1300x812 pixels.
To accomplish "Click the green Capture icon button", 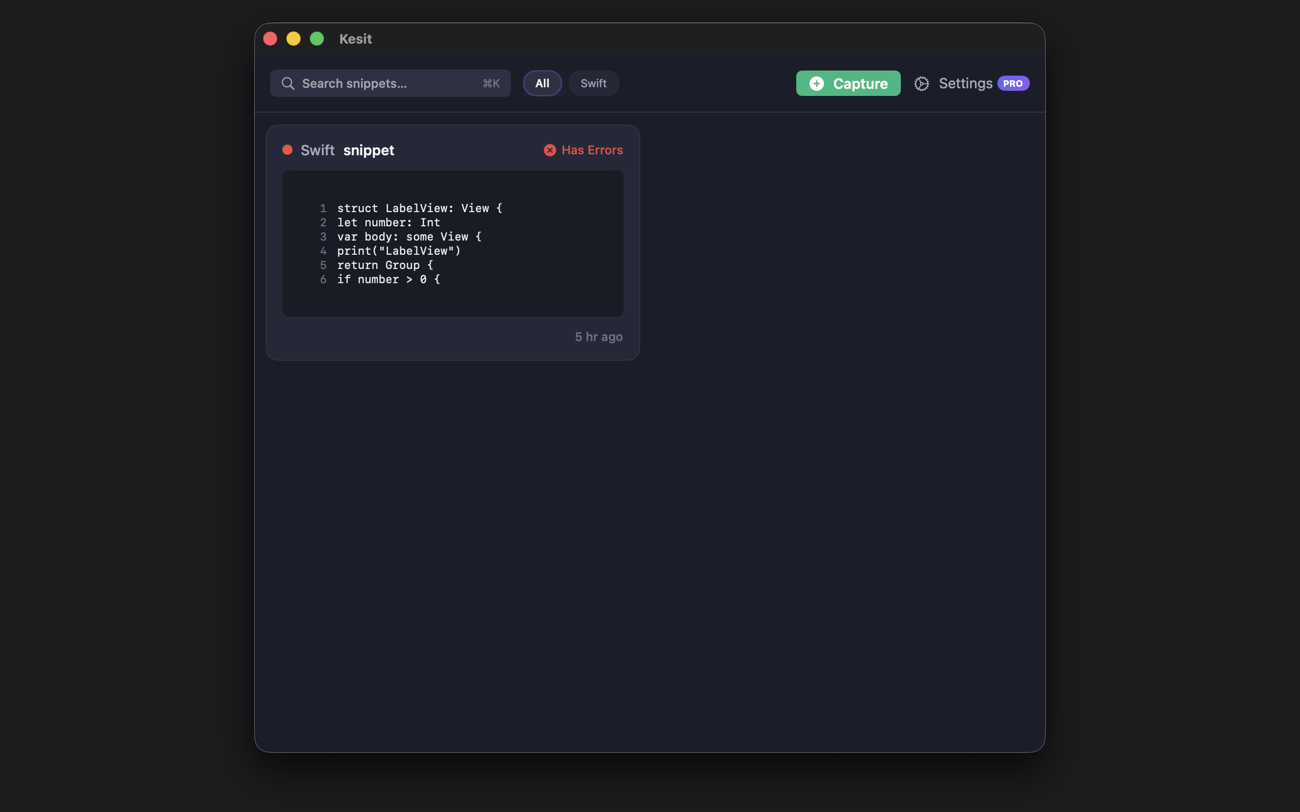I will pyautogui.click(x=848, y=83).
